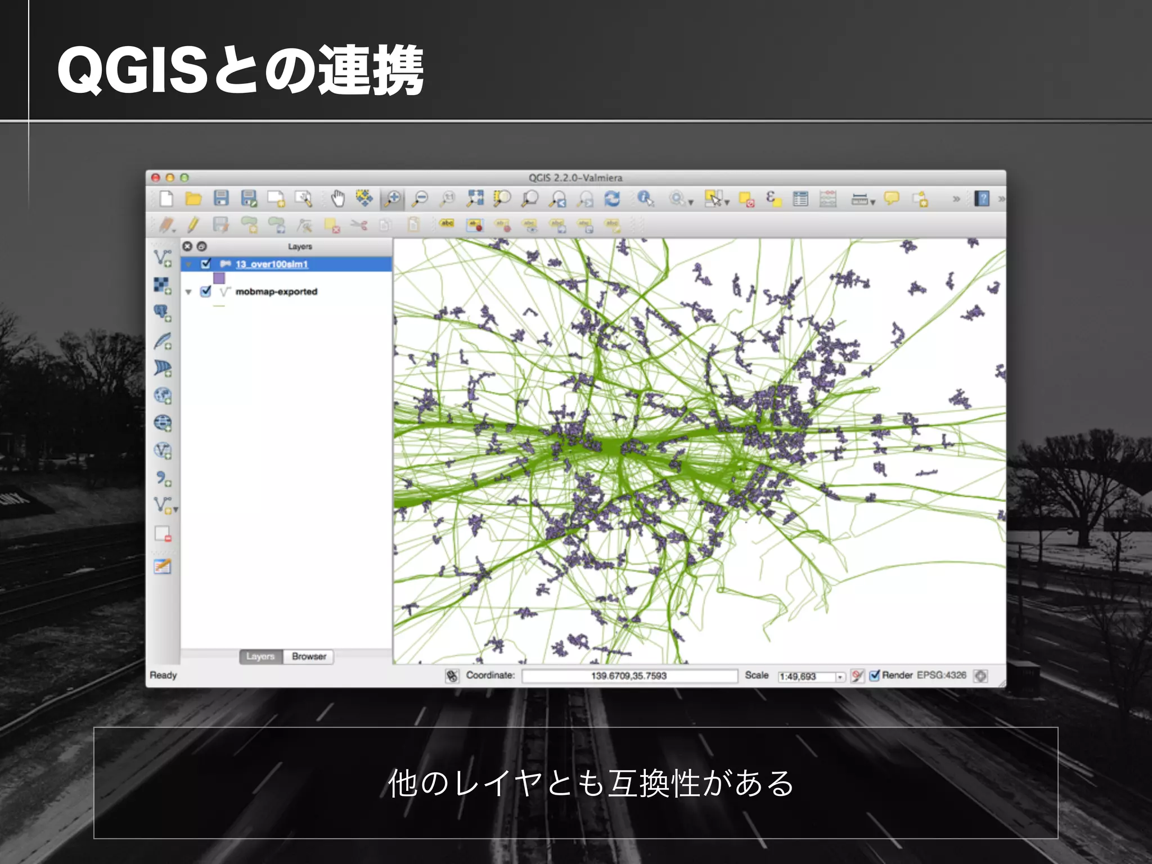Viewport: 1152px width, 864px height.
Task: Undock the Layers panel
Action: 202,246
